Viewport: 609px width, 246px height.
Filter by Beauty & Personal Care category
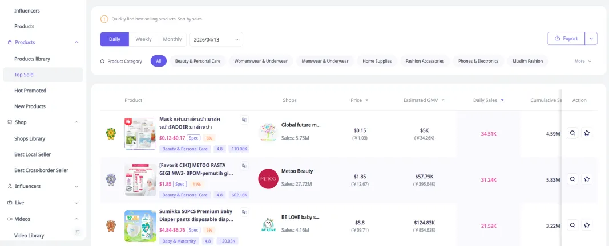coord(197,61)
